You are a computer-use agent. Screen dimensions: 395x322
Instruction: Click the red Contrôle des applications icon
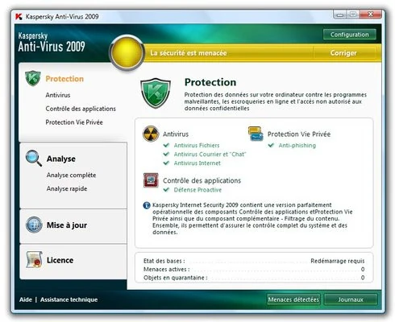click(151, 180)
